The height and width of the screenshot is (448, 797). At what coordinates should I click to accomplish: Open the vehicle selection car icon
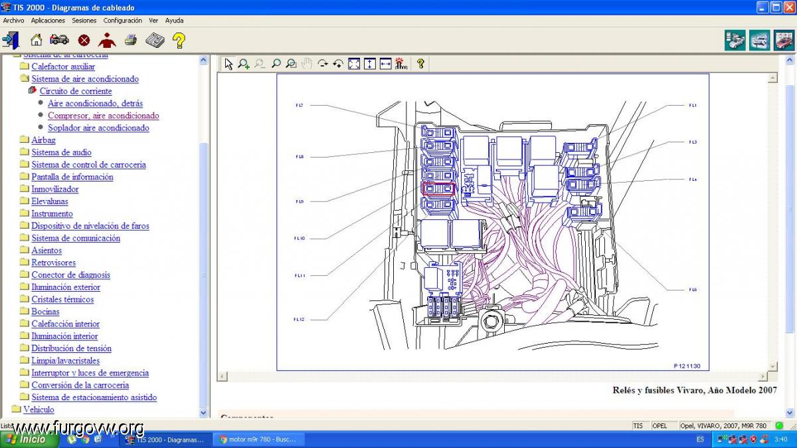pos(59,40)
